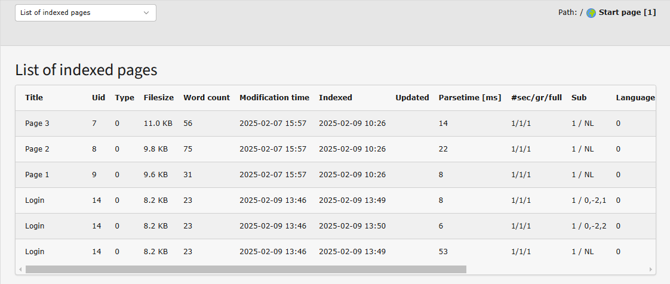
Task: Click the horizontal scrollbar thumb
Action: (x=245, y=269)
